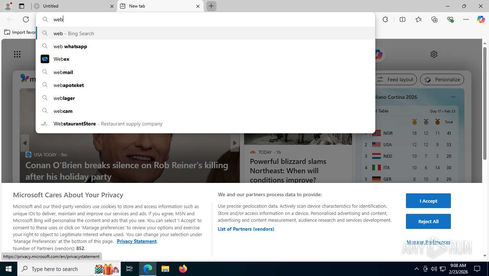Click Windows search box on taskbar
This screenshot has height=276, width=489.
click(x=68, y=269)
